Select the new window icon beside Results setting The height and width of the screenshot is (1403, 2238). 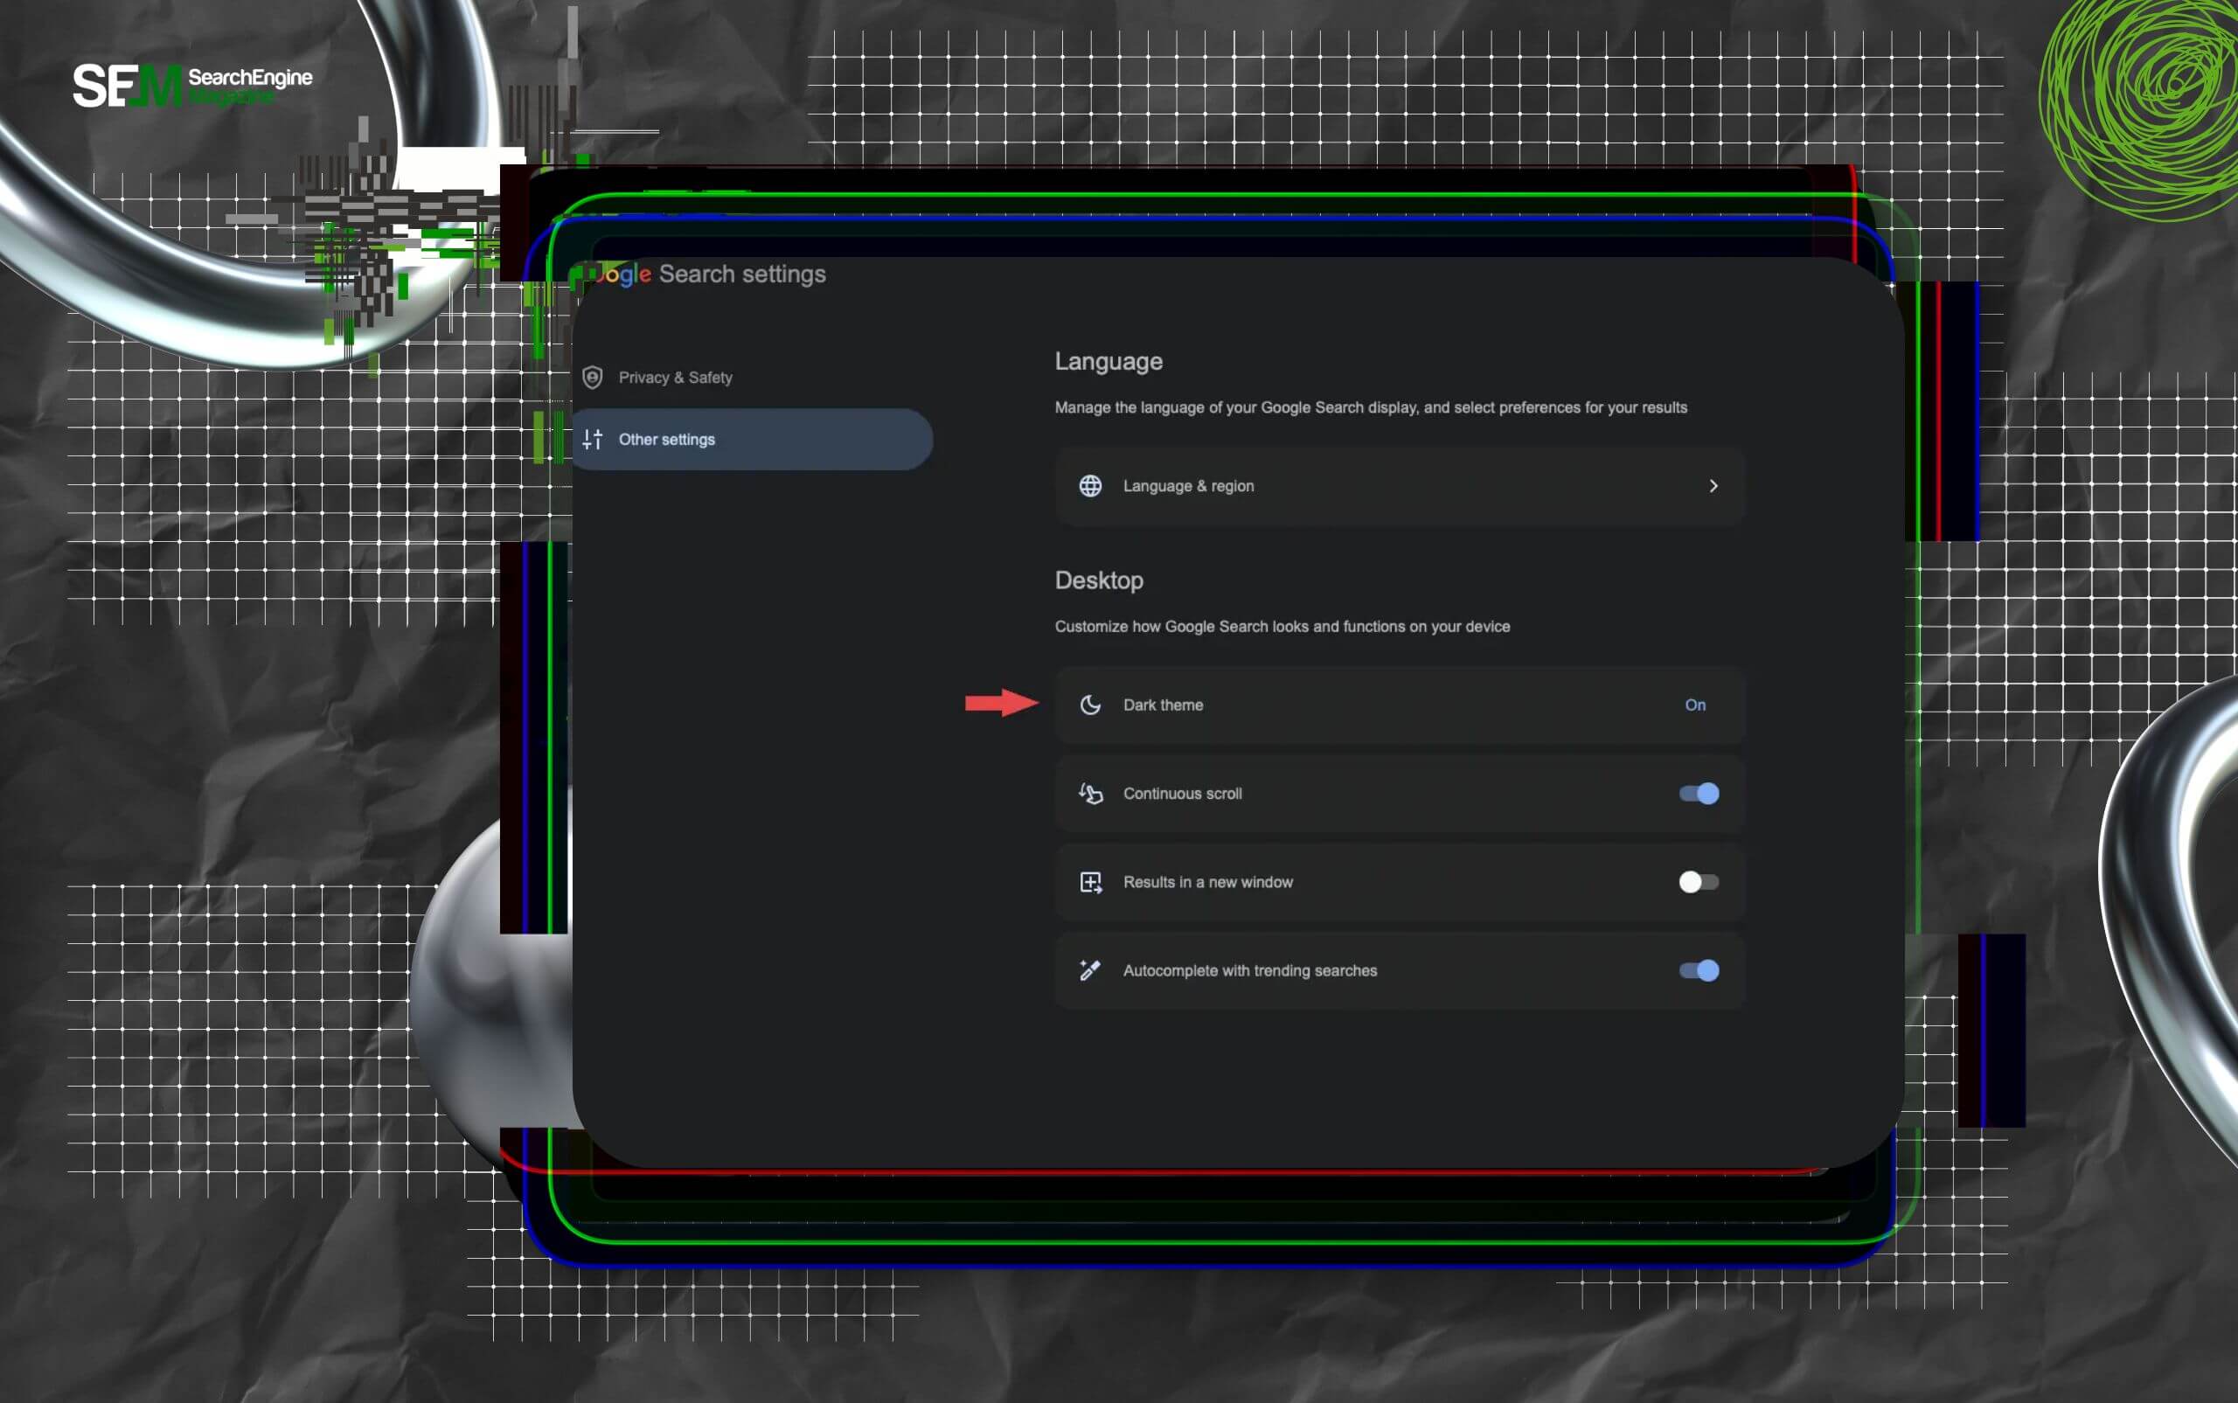[x=1090, y=881]
